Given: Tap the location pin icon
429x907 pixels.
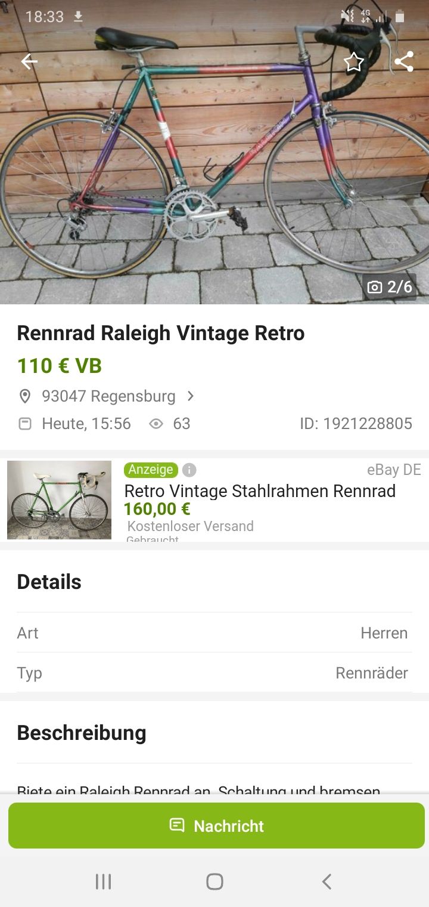Looking at the screenshot, I should (25, 396).
